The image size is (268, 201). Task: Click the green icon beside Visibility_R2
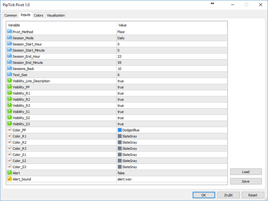coord(9,99)
